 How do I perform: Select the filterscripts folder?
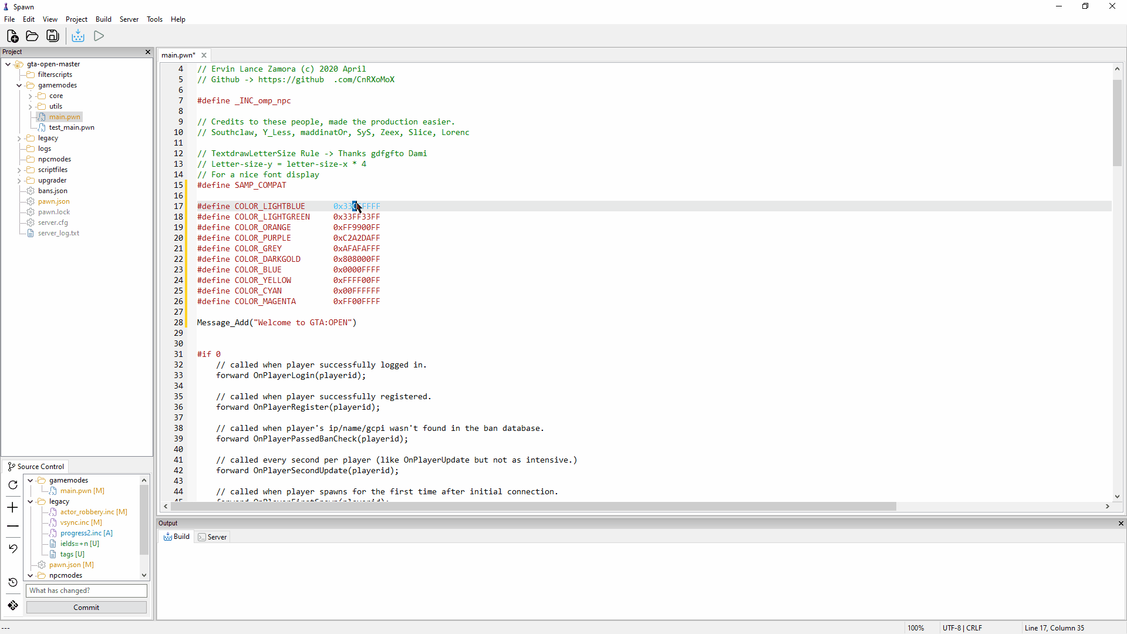coord(55,75)
